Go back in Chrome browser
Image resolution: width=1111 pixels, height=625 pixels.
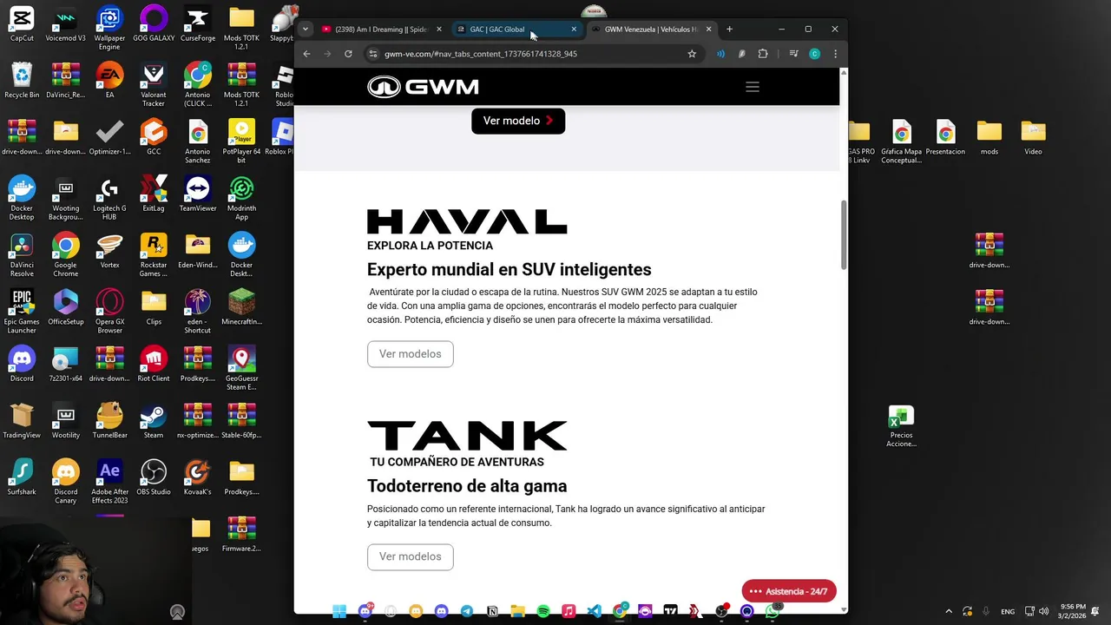pos(306,54)
